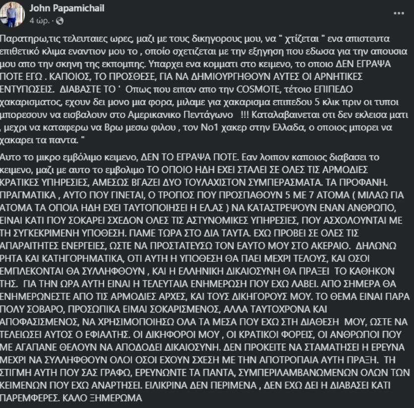Click John Papamichail's profile picture

pyautogui.click(x=15, y=14)
